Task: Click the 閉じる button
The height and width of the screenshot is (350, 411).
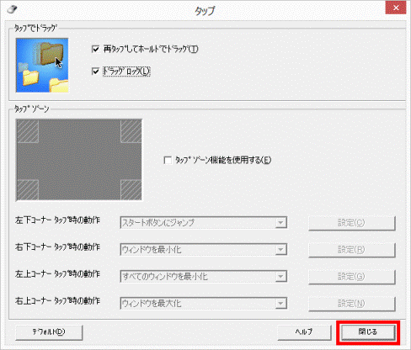Action: 368,332
